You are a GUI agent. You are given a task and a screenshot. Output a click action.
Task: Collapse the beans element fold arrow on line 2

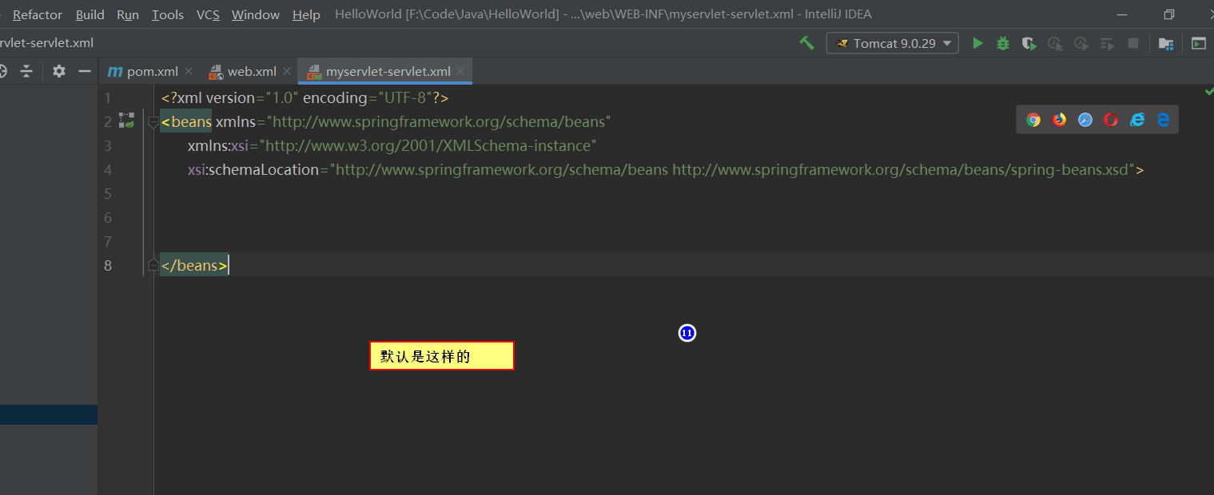click(152, 121)
